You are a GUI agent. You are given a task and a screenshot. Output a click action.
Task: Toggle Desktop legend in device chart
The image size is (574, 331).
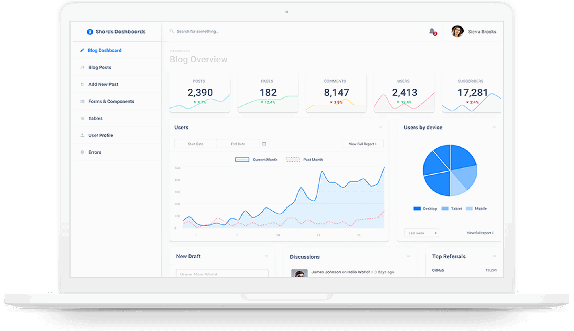tap(417, 209)
